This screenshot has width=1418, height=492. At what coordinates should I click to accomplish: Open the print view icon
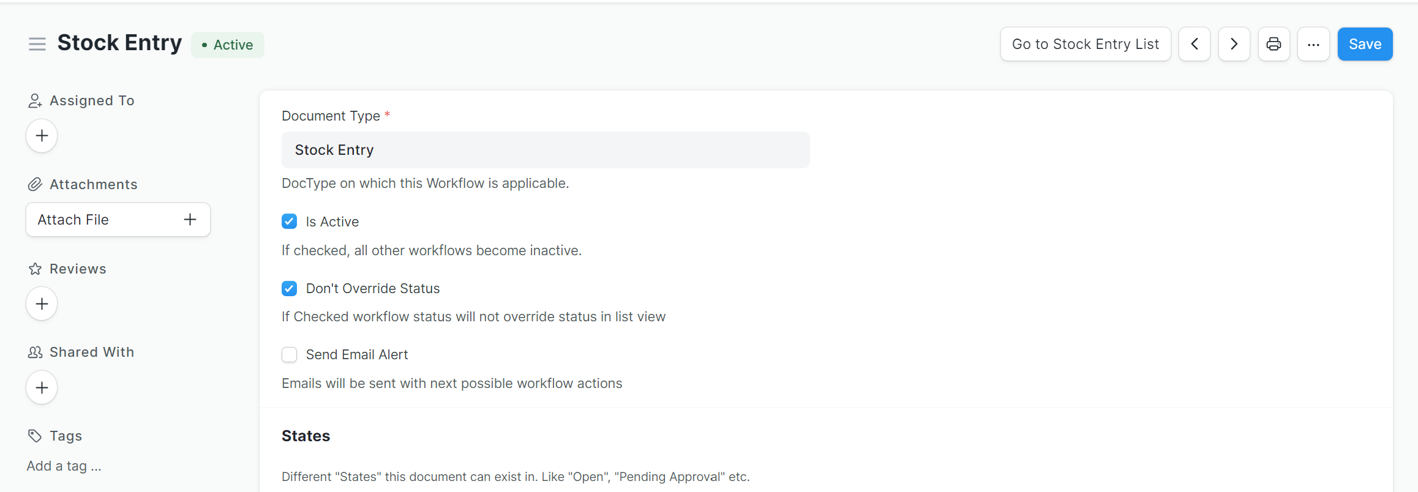(1274, 43)
